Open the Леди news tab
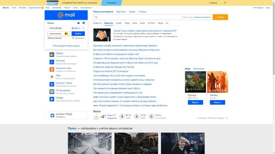 (x=127, y=23)
